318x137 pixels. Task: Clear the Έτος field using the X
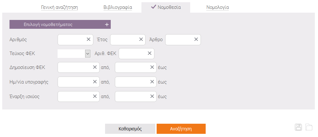pyautogui.click(x=141, y=40)
